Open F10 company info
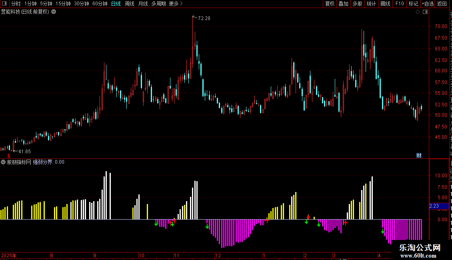The height and width of the screenshot is (260, 452). coord(400,4)
